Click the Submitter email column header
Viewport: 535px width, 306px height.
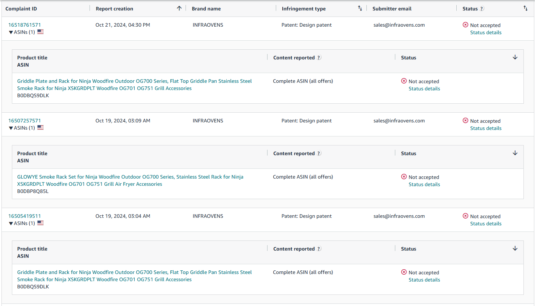point(392,9)
